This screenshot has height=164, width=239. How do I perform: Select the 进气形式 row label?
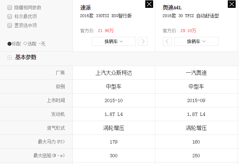pos(56,128)
